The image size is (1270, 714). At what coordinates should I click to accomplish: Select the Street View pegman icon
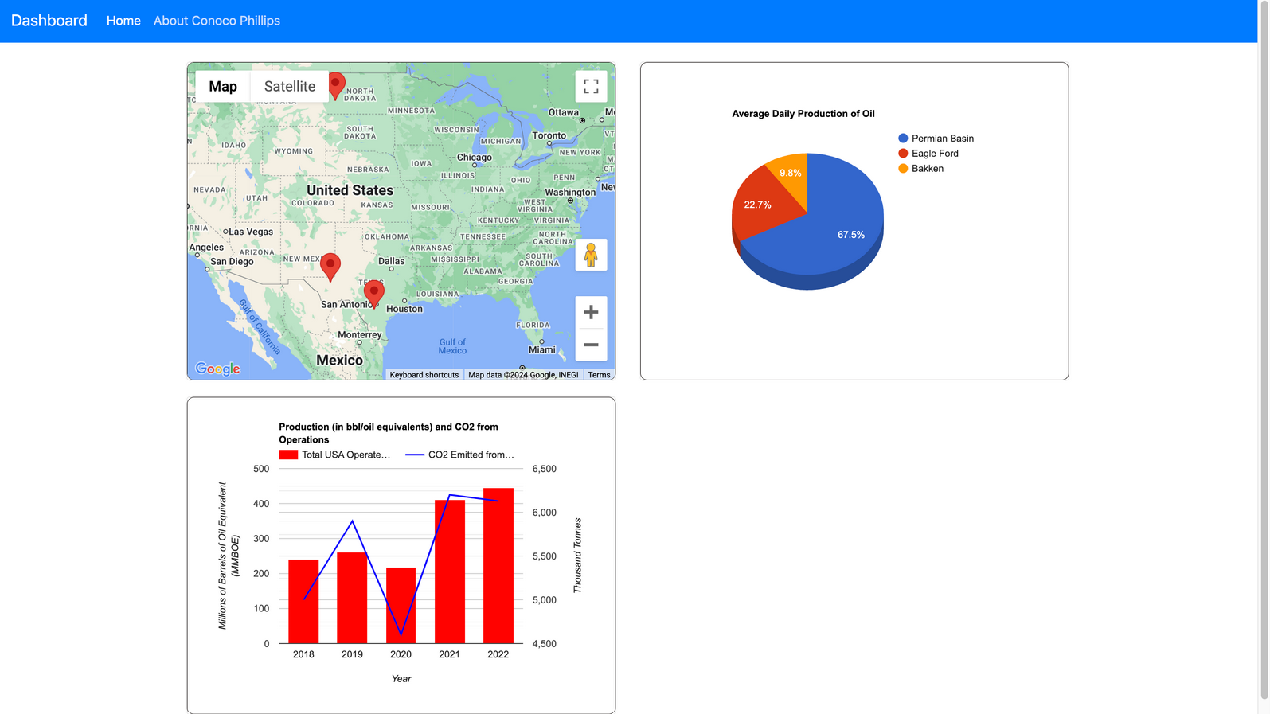(x=591, y=255)
